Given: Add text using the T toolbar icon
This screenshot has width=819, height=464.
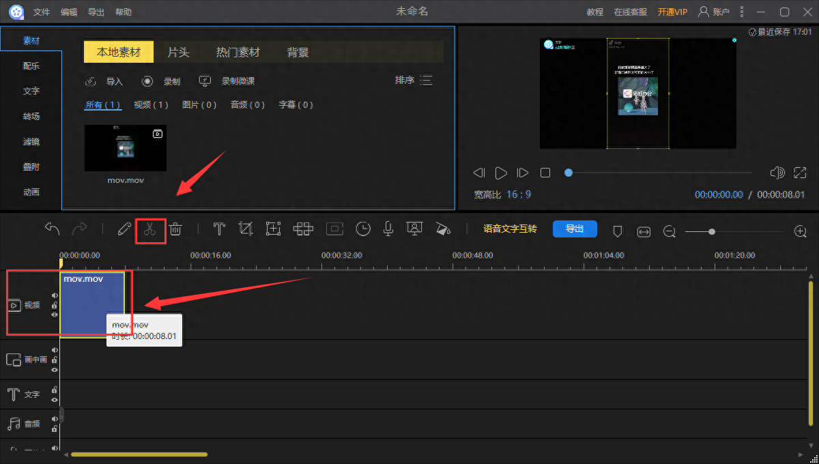Looking at the screenshot, I should 219,229.
